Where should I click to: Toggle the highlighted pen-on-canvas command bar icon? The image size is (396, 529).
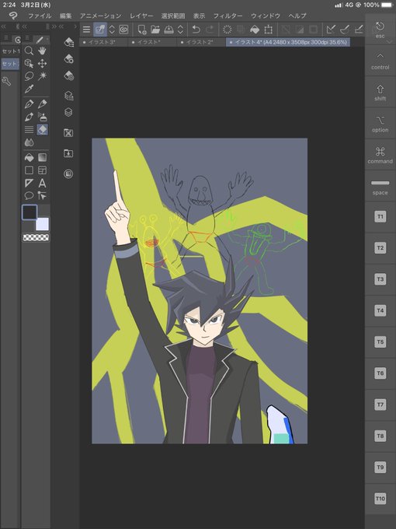(99, 30)
